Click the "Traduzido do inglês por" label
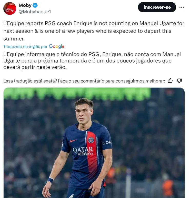Viewport: 190px width, 198px height. [25, 46]
